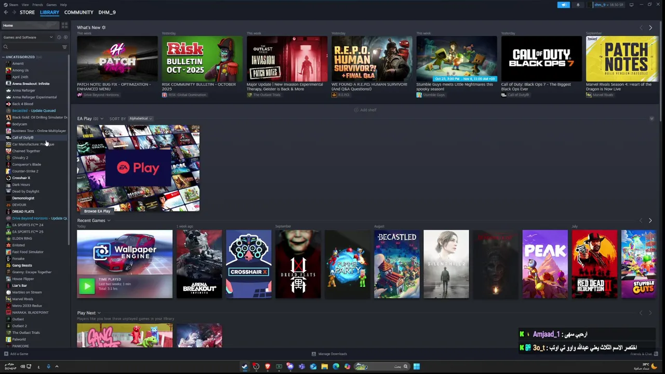Switch to the STORE tab
This screenshot has width=665, height=374.
tap(27, 12)
